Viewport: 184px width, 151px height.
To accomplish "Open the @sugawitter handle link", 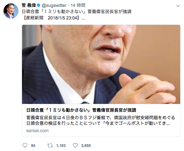I will tap(54, 5).
